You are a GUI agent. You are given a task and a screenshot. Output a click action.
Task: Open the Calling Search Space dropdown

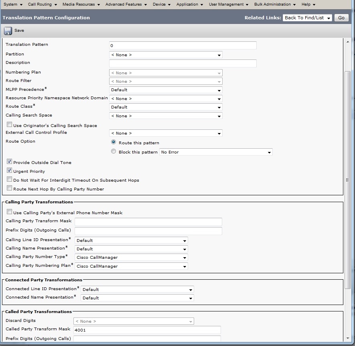[x=166, y=116]
